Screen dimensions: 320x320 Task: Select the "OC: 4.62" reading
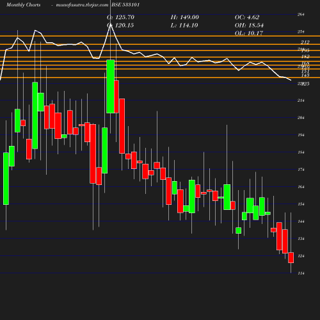247,17
